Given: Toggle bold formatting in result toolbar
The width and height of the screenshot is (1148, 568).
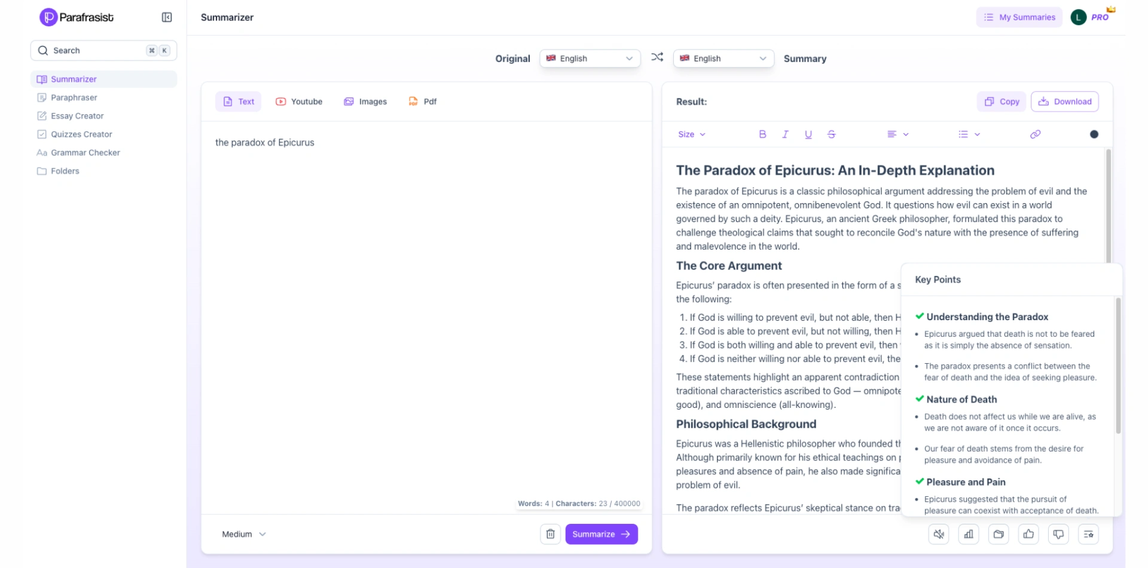Looking at the screenshot, I should (x=762, y=134).
